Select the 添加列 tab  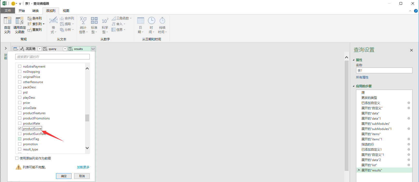click(51, 11)
